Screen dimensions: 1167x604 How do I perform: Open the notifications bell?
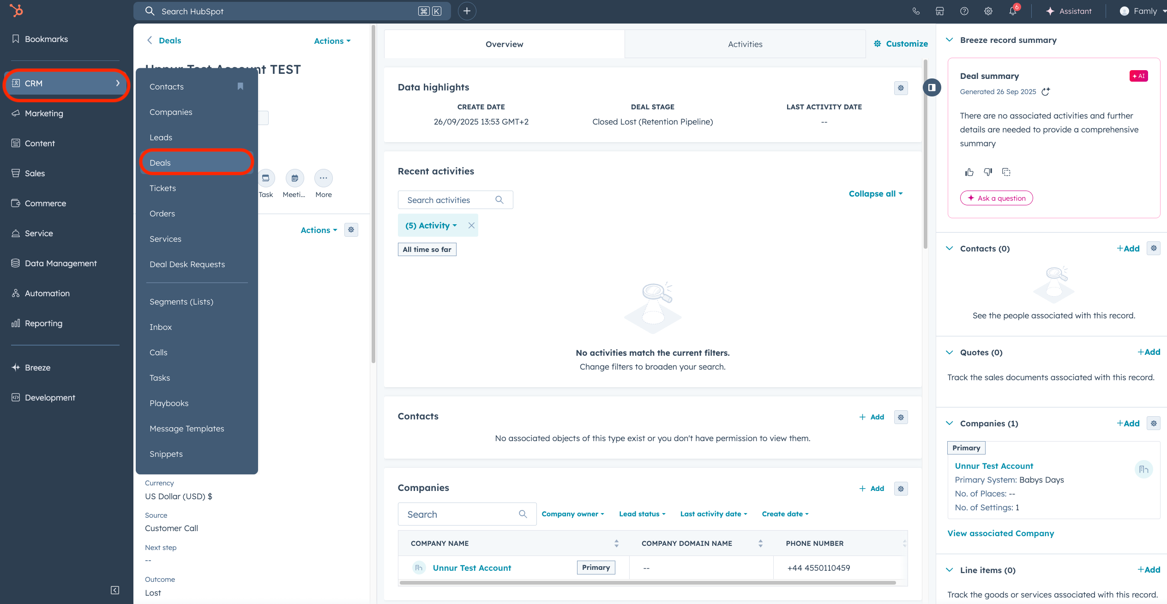[1012, 11]
